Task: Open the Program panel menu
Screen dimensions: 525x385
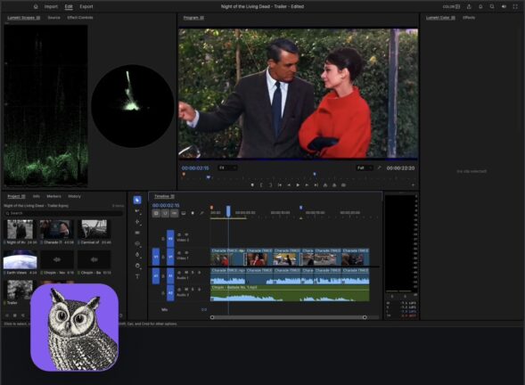Action: pos(202,18)
